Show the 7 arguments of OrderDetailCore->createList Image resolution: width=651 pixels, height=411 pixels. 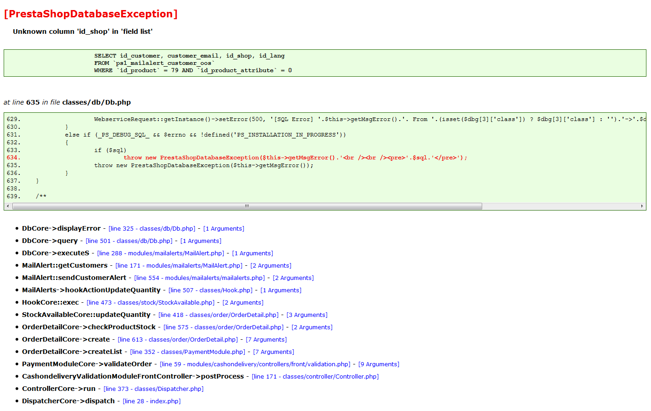tap(274, 352)
